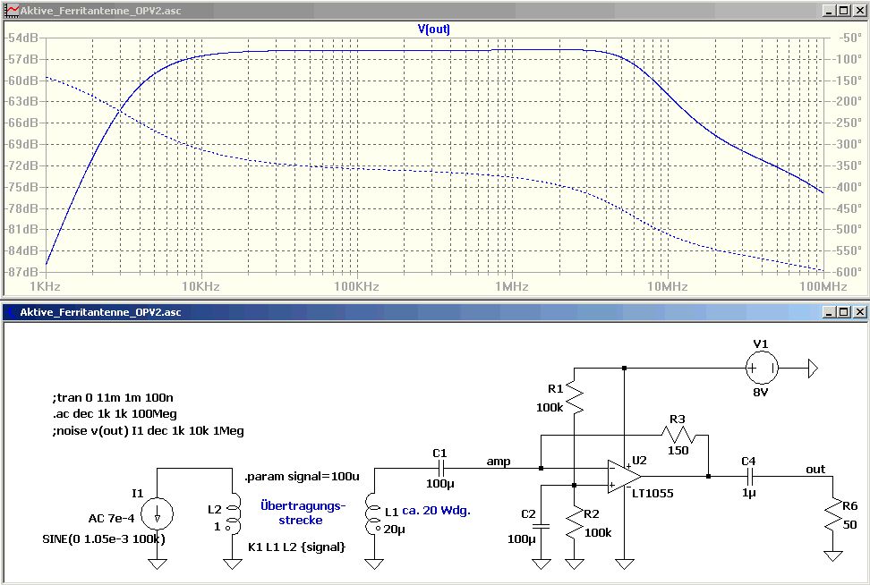Click the ;noise v(out) I1 directive text
Screen dimensions: 870x585
[x=149, y=430]
